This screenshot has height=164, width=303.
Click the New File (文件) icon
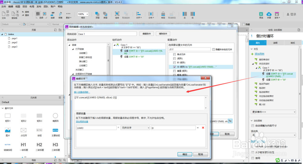click(4, 14)
